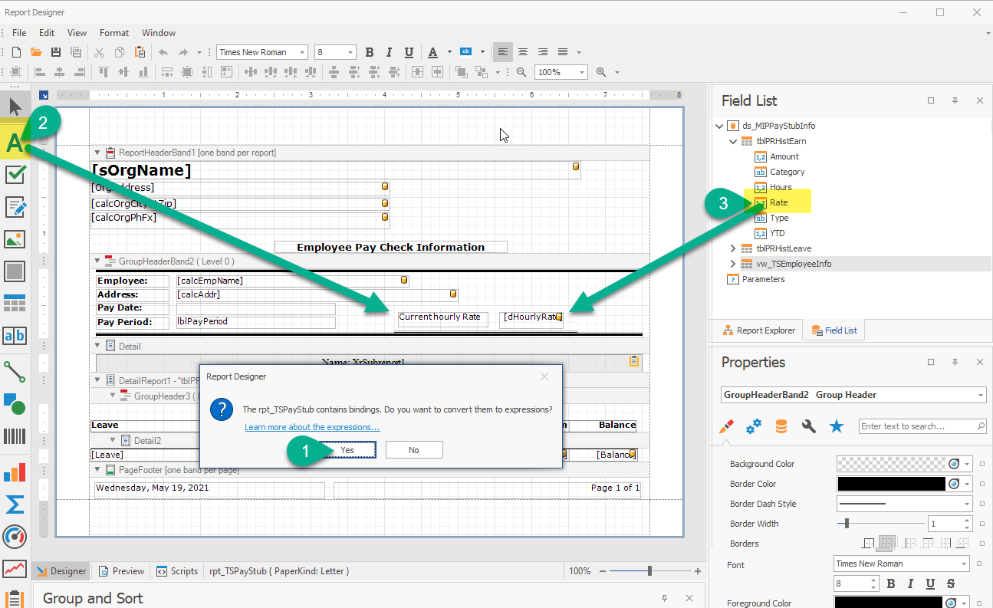Select the Picture Box tool in toolbox
The height and width of the screenshot is (608, 993).
[15, 239]
